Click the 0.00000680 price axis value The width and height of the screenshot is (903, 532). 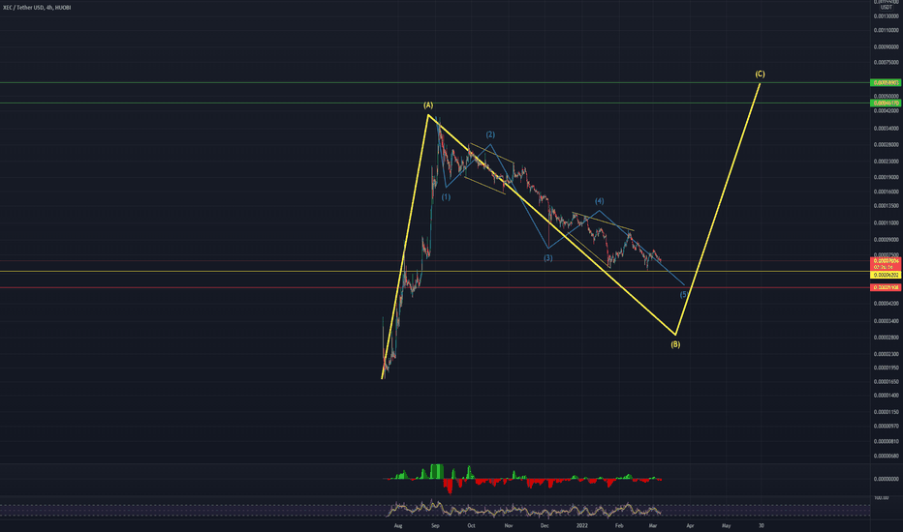tap(886, 456)
